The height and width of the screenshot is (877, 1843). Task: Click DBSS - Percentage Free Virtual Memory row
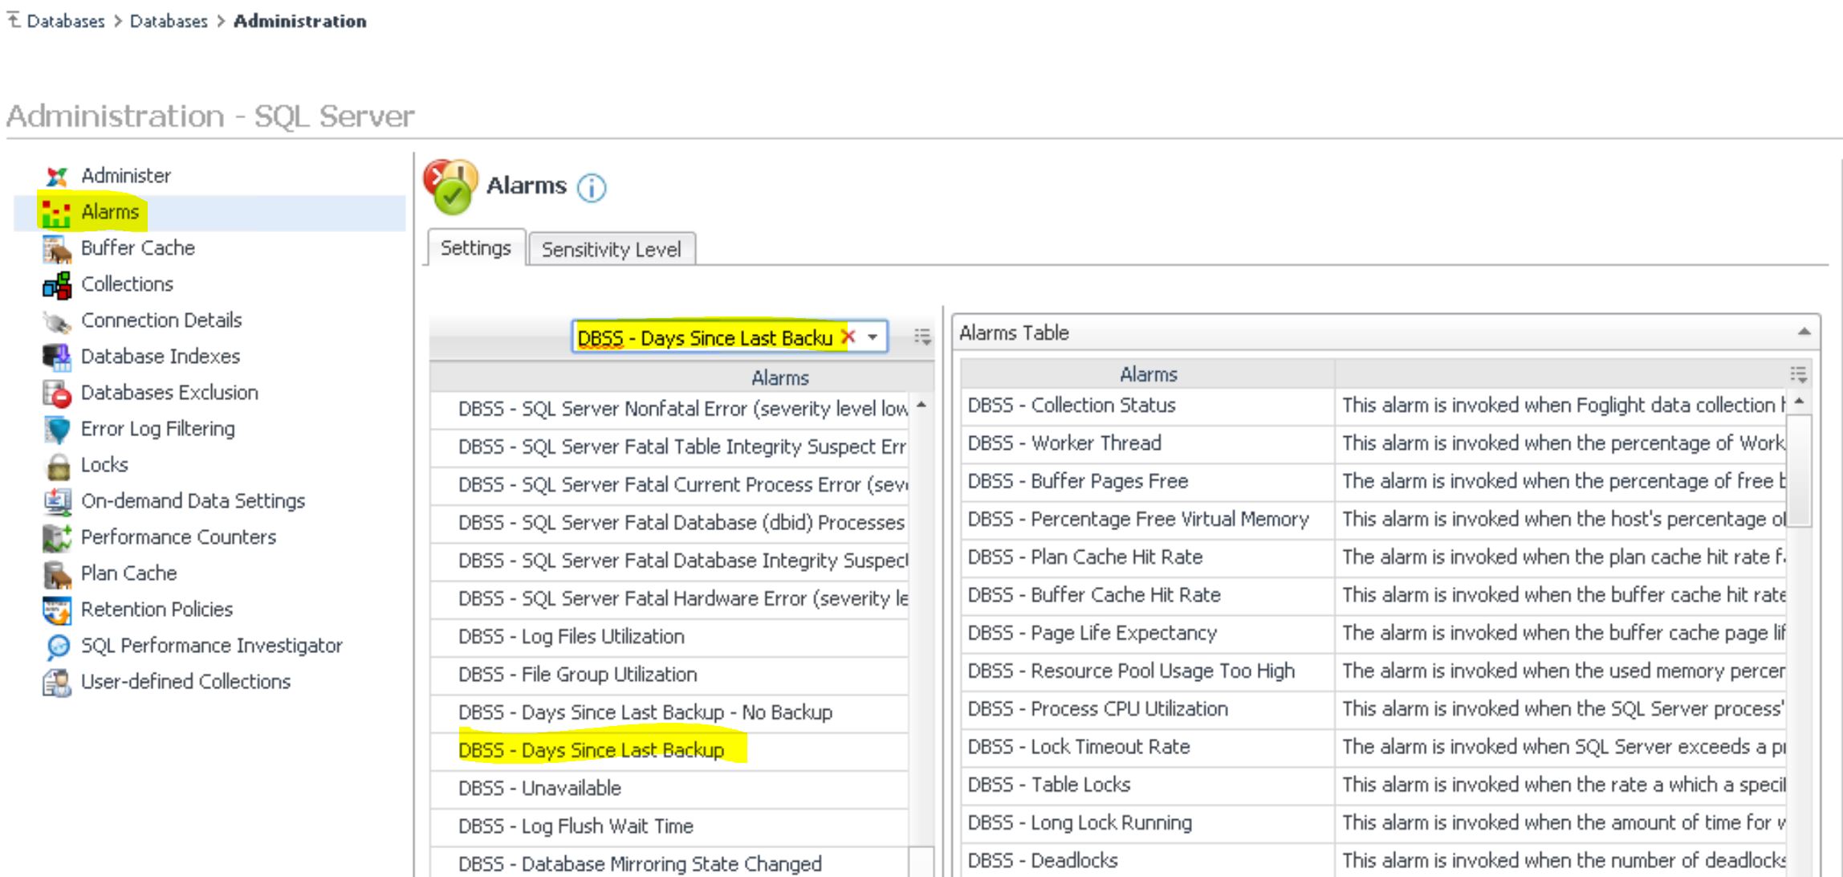point(1373,519)
